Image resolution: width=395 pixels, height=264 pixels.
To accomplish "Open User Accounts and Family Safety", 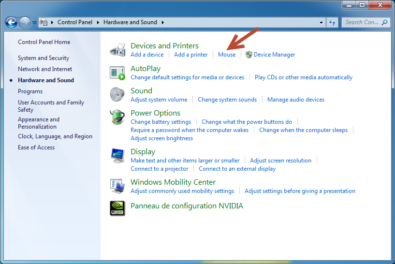I will click(51, 106).
